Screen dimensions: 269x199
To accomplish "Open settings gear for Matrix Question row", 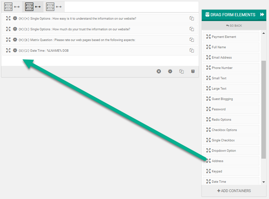I will point(15,40).
